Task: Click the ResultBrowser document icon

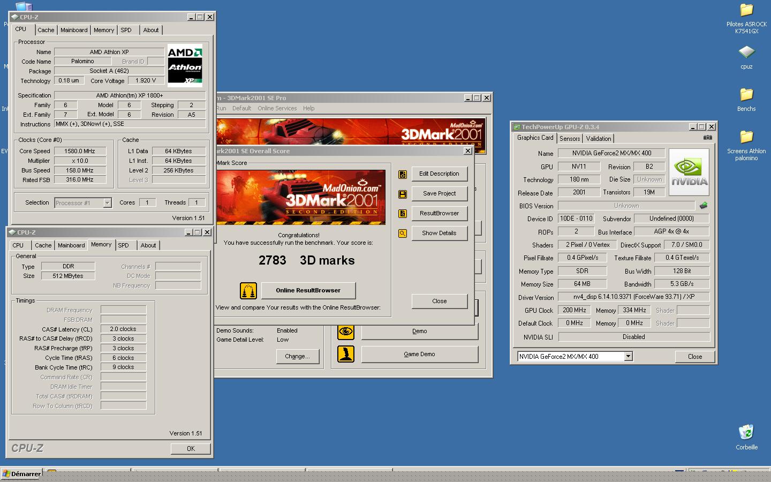Action: (x=403, y=214)
